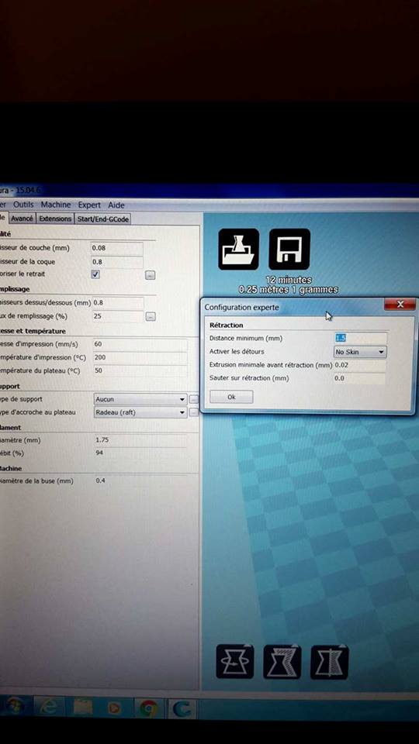Image resolution: width=419 pixels, height=744 pixels.
Task: Click the flow percentage field 94
Action: click(x=140, y=453)
